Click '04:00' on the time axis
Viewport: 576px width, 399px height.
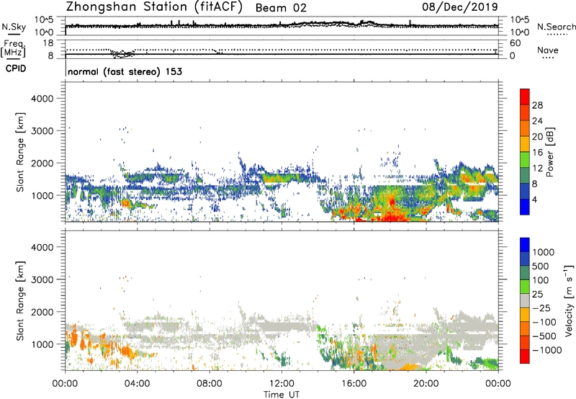137,384
